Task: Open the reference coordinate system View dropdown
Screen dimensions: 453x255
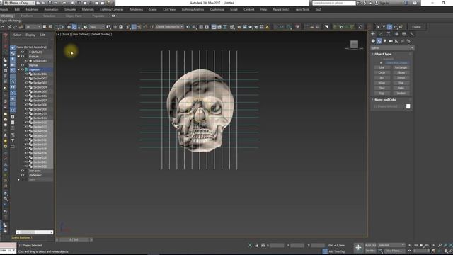Action: coord(97,27)
